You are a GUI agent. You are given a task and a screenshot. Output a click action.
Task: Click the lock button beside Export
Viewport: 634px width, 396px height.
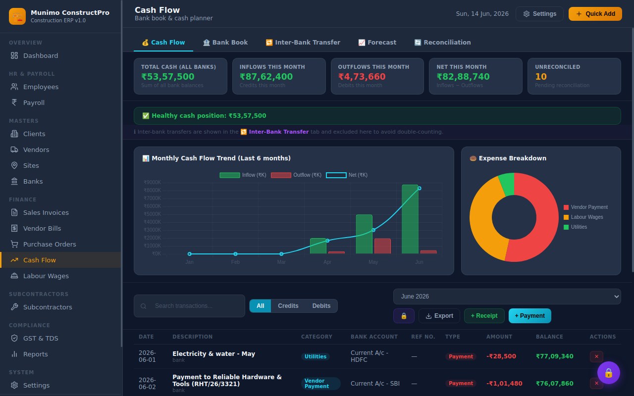404,316
